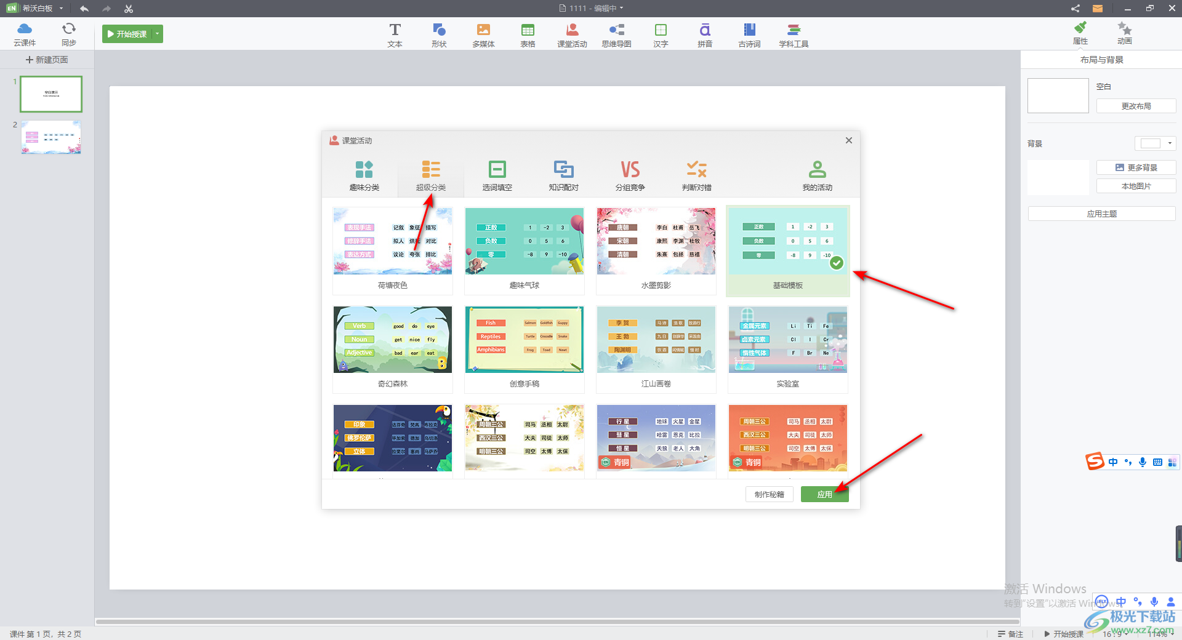1182x640 pixels.
Task: Select the 荷塘夜色 template
Action: point(393,250)
